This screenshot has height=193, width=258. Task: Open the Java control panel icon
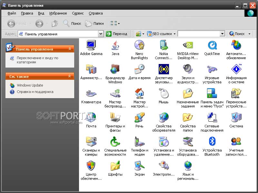point(115,48)
